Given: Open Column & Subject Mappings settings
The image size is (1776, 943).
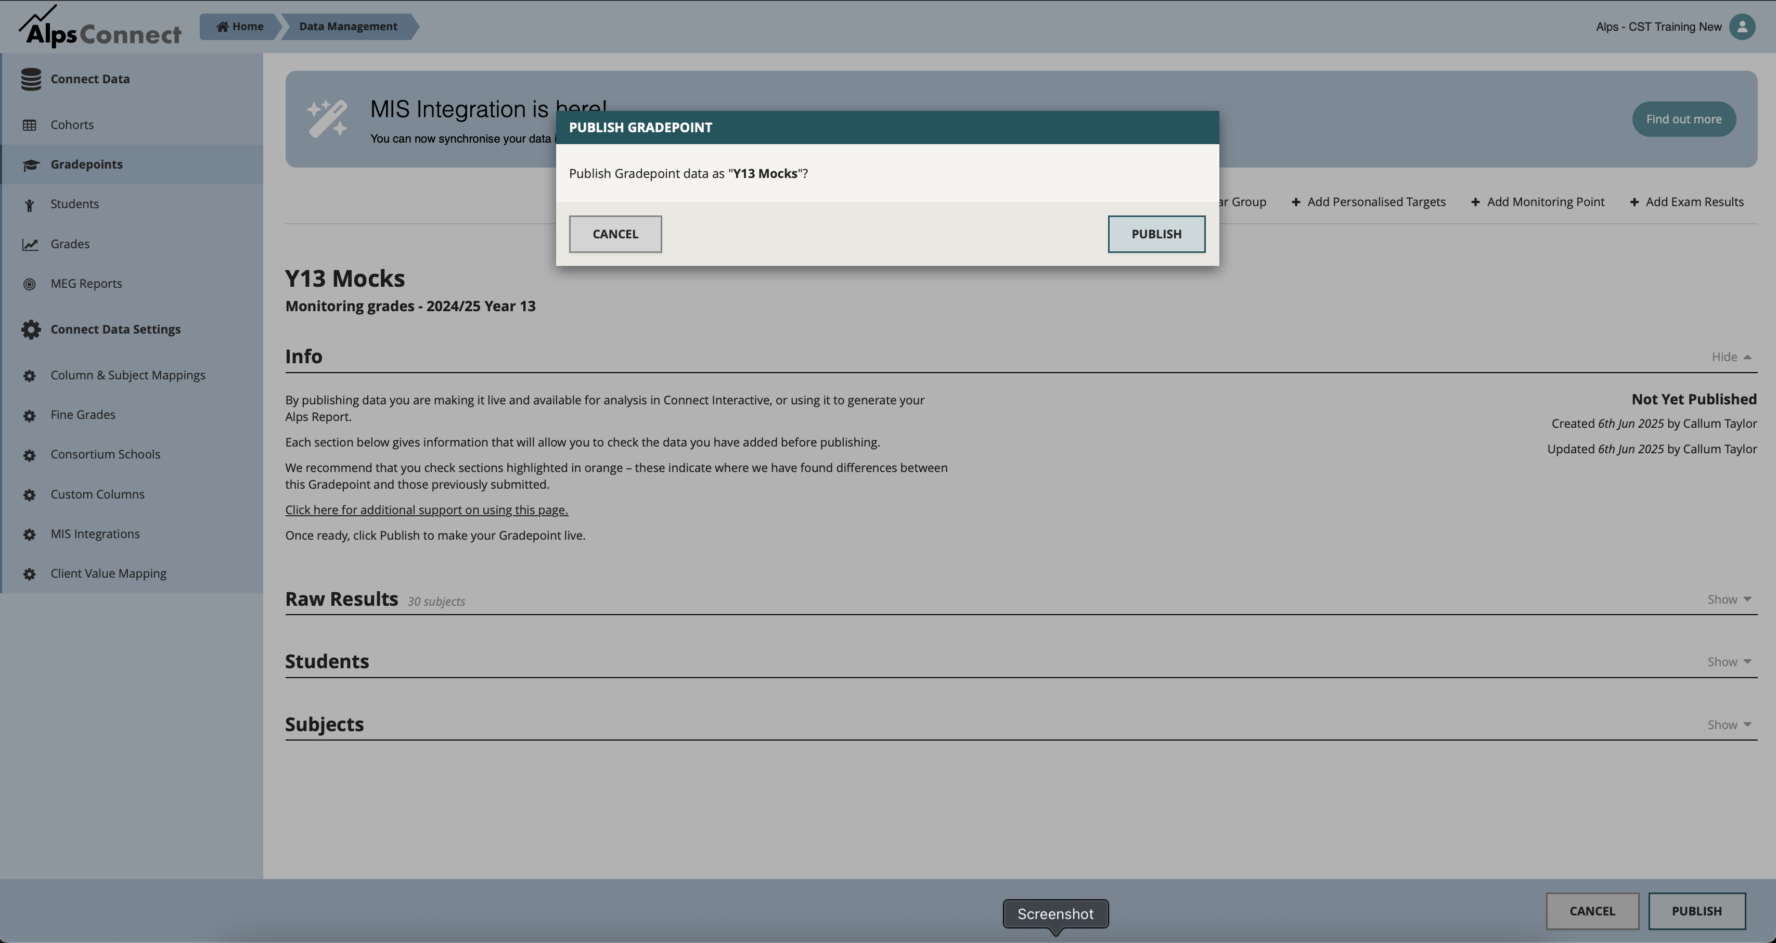Looking at the screenshot, I should click(x=132, y=375).
